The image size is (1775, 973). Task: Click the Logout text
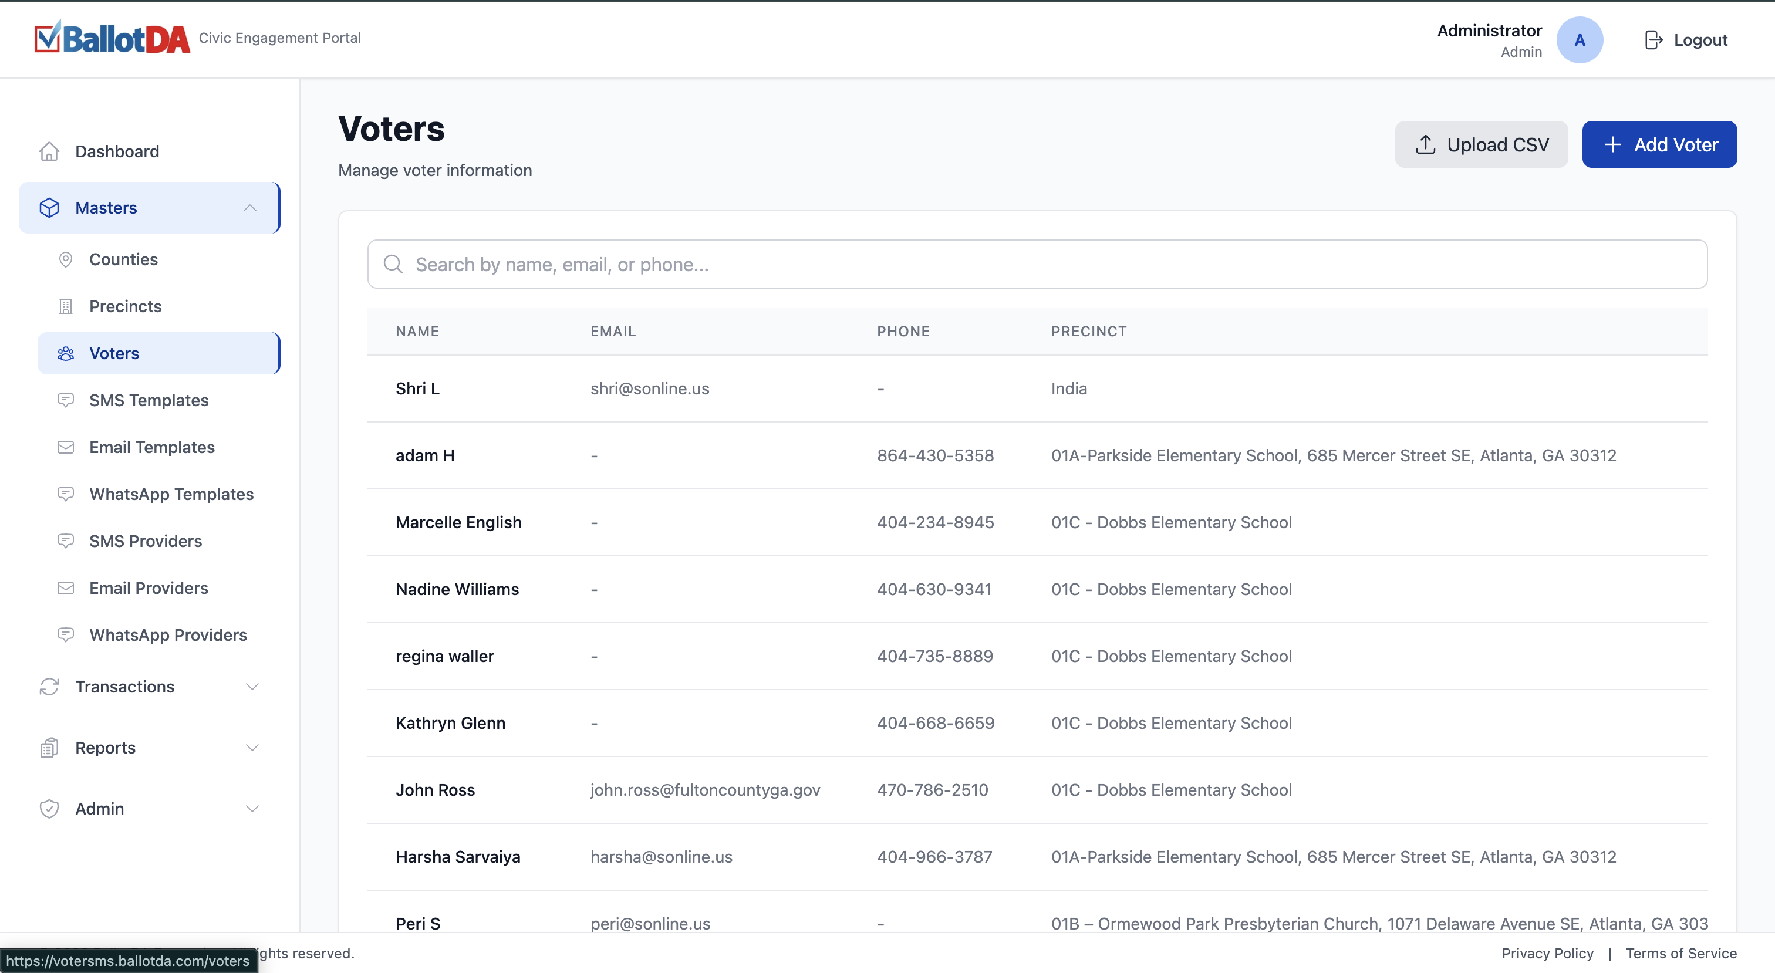[1700, 40]
